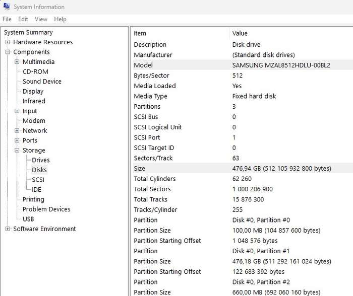Select IDE under Storage
This screenshot has height=296, width=353.
pyautogui.click(x=36, y=189)
